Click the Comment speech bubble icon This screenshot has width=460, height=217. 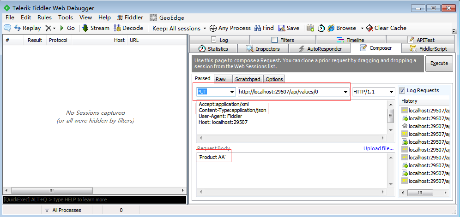[7, 28]
